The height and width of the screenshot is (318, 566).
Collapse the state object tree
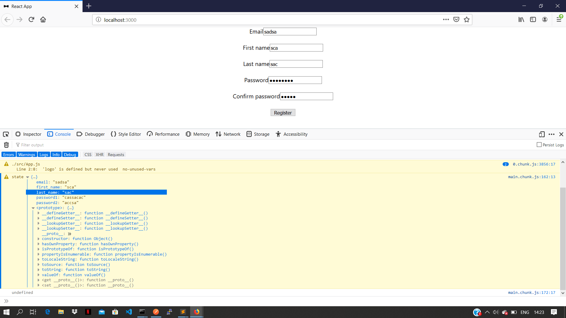(27, 177)
